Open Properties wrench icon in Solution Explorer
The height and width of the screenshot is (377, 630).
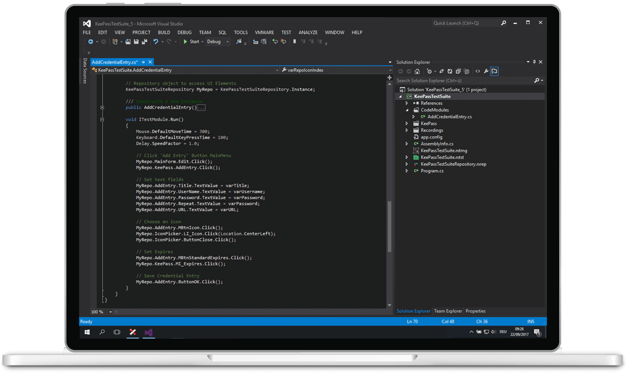point(486,72)
